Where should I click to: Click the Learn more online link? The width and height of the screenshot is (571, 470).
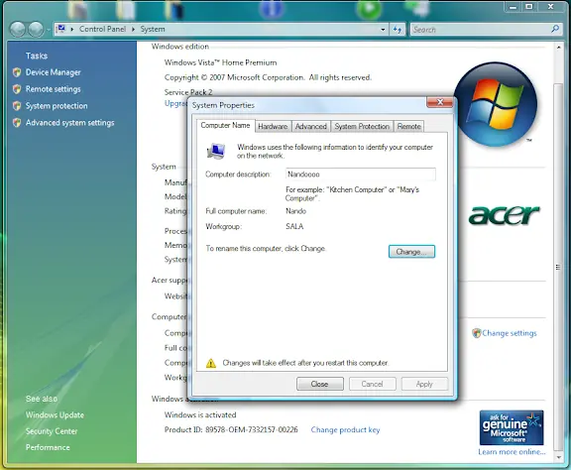512,452
